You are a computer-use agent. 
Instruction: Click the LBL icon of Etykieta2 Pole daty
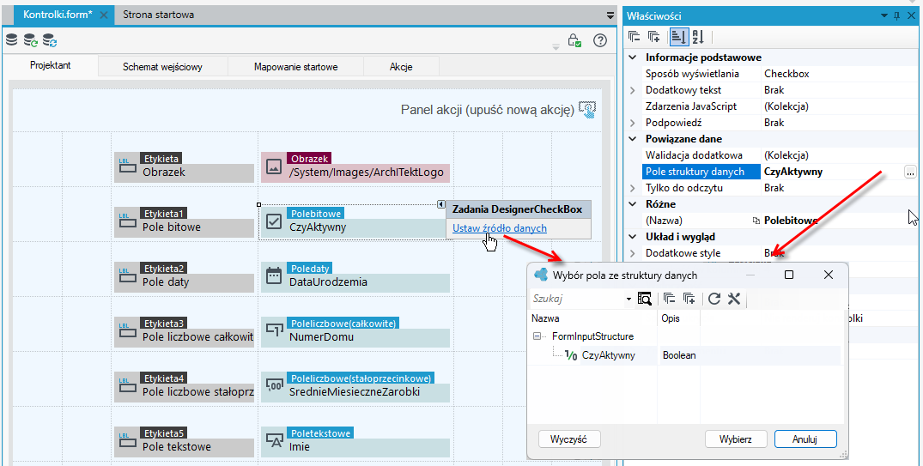[x=126, y=276]
